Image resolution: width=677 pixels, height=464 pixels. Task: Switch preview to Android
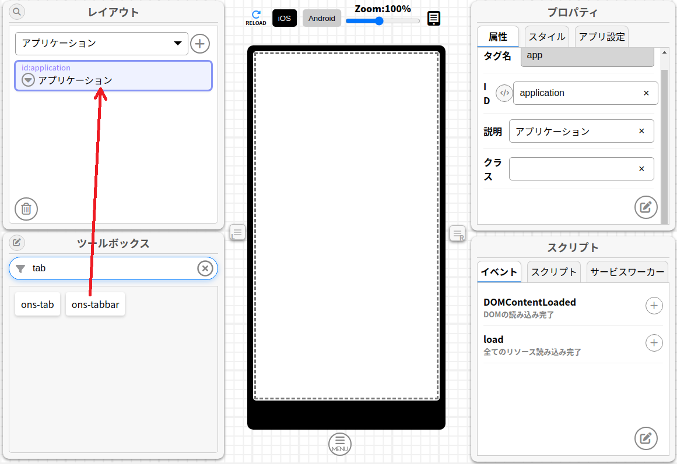pos(322,18)
